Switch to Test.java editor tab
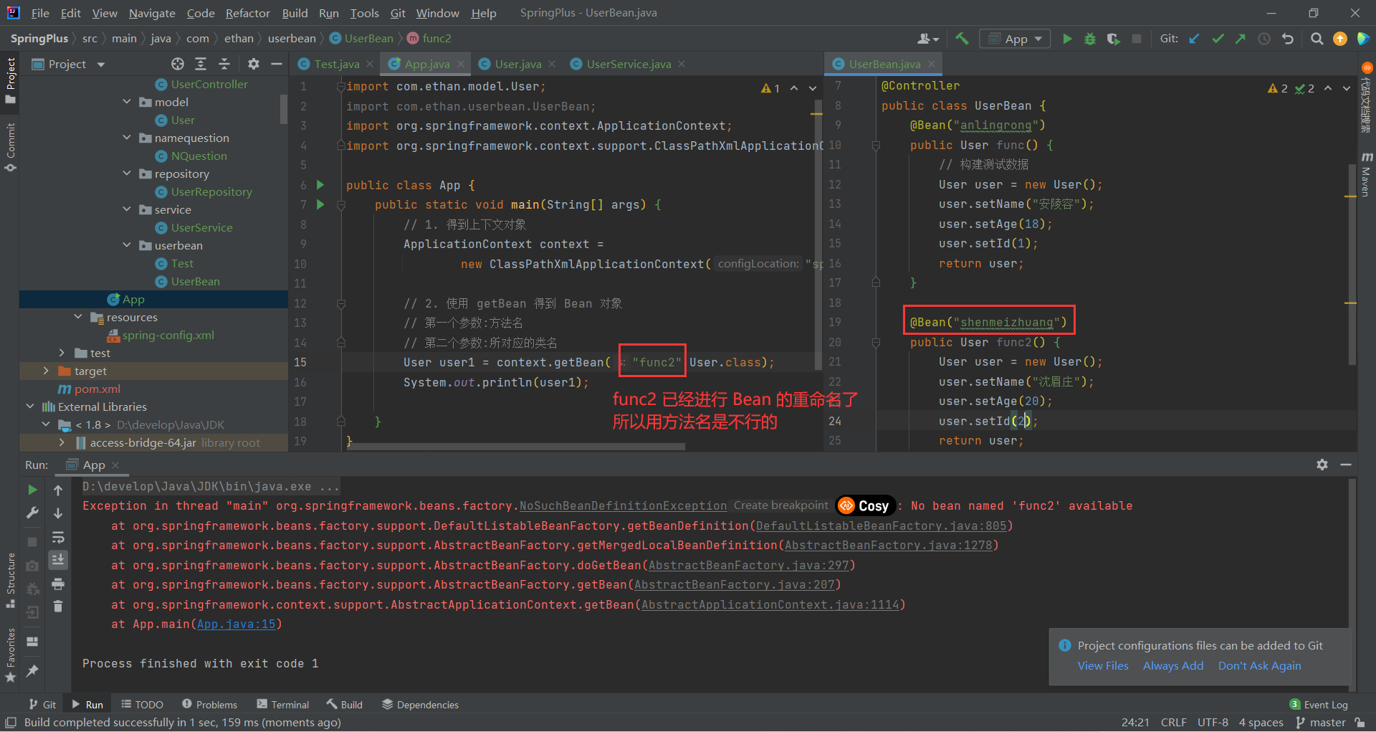This screenshot has height=732, width=1376. coord(336,64)
